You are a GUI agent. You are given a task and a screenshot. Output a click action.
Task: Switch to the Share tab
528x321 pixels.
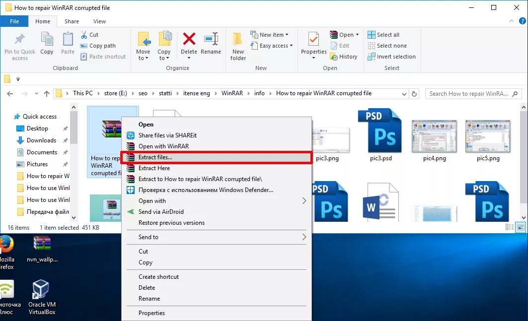click(72, 21)
